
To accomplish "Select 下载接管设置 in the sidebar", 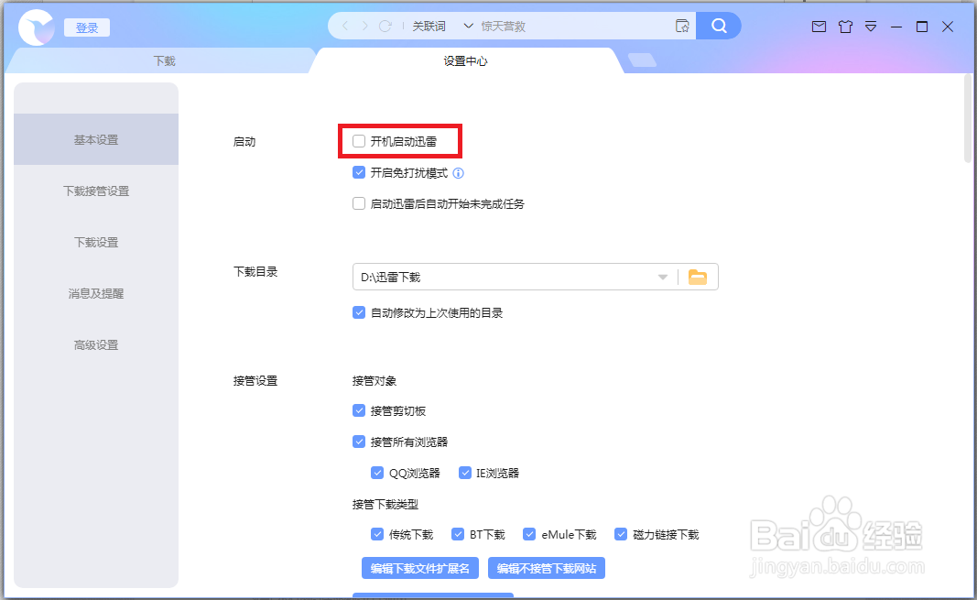I will (x=96, y=191).
